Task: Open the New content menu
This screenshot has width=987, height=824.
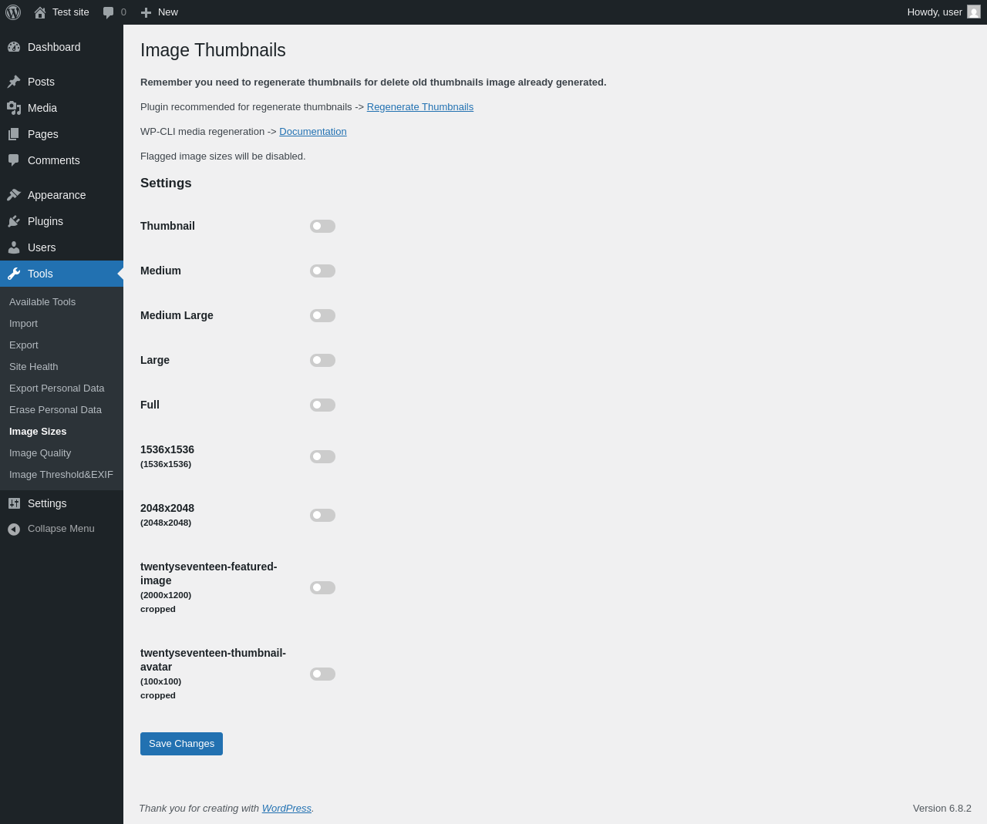Action: (x=160, y=12)
